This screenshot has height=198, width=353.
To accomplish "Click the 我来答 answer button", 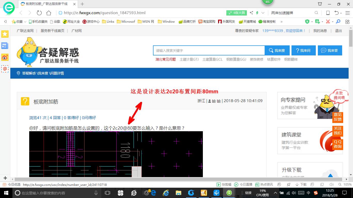I will 330,51.
